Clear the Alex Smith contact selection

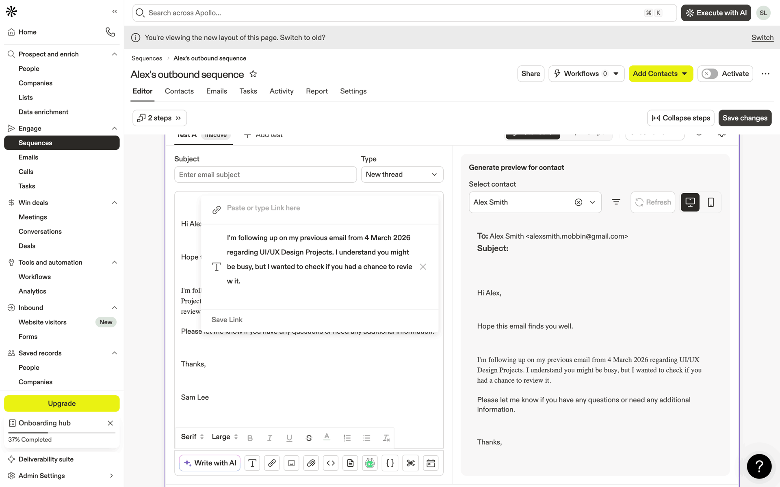pyautogui.click(x=578, y=202)
